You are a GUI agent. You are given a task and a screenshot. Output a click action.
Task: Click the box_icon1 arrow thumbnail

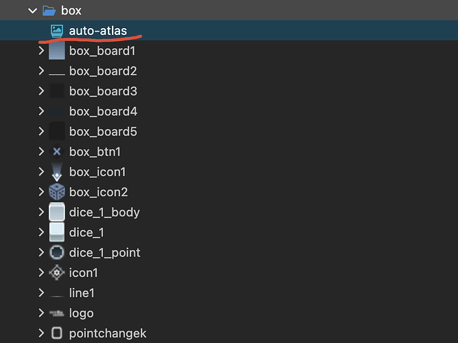tap(57, 172)
